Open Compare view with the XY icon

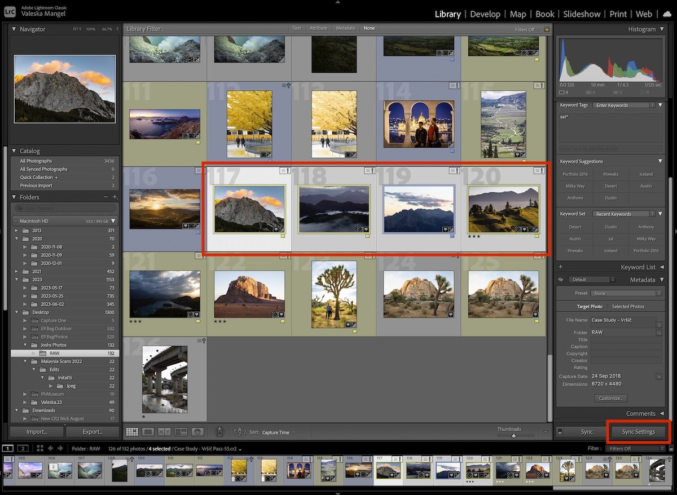tap(164, 432)
